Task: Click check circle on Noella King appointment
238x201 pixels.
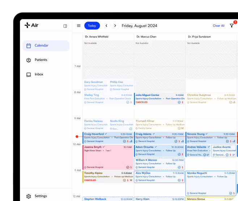Action: pos(131,129)
